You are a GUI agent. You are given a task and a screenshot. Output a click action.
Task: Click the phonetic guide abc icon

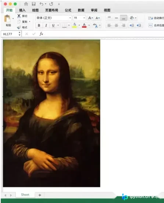(x=95, y=25)
